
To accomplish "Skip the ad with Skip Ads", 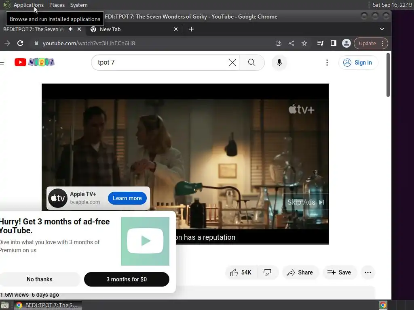I will click(x=306, y=202).
